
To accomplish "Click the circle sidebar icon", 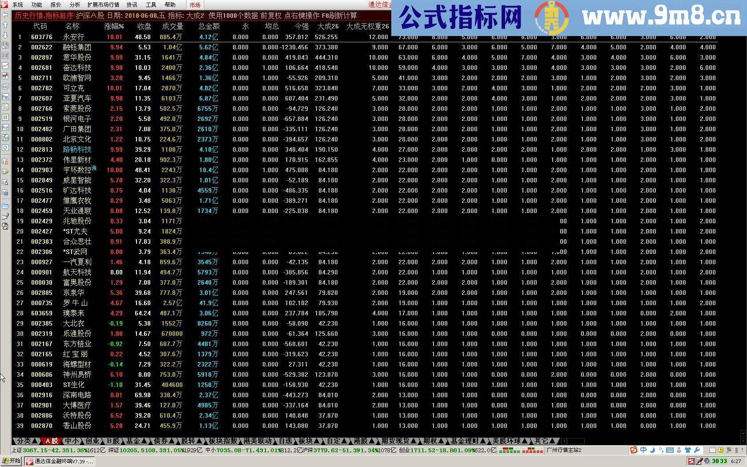I will pos(5,148).
